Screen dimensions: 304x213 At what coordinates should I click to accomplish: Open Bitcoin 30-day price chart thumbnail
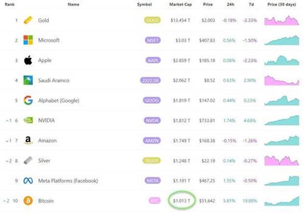(281, 200)
